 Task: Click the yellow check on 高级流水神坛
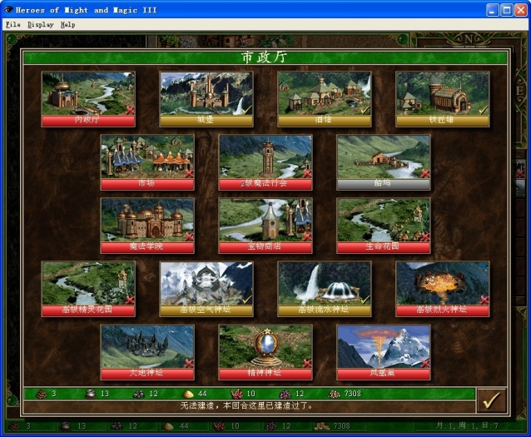(365, 300)
